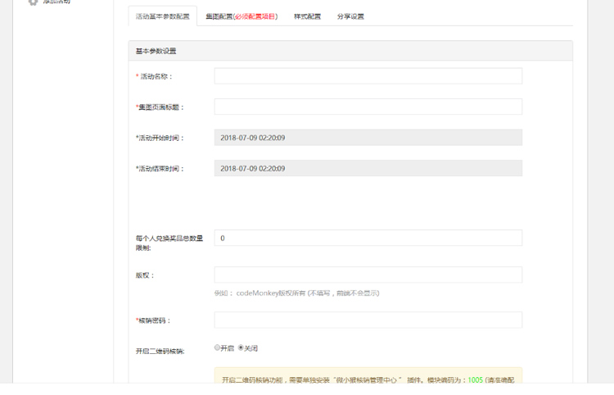Go to the 分享设置 tab
The image size is (614, 395).
point(350,16)
